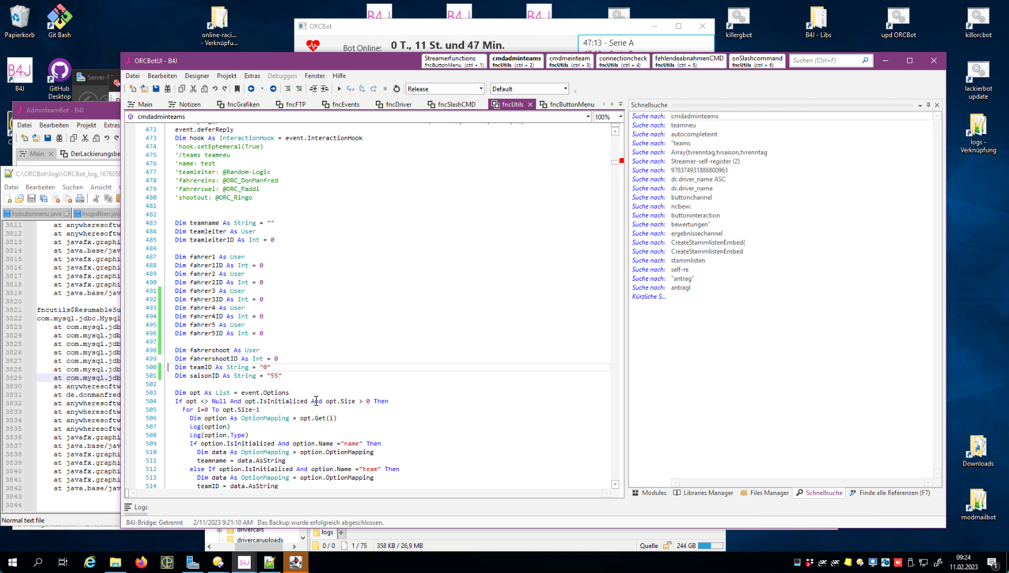The height and width of the screenshot is (573, 1009).
Task: Toggle bookmark with the bookmark icon
Action: pos(237,89)
